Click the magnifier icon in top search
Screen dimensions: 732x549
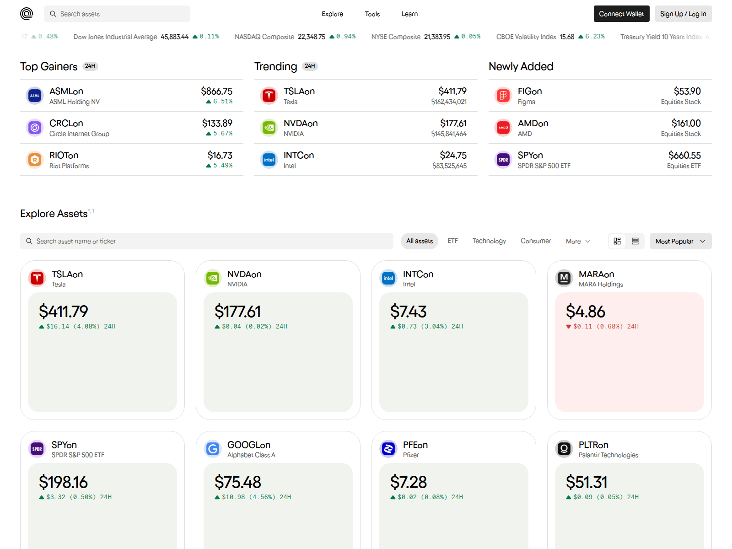point(53,14)
